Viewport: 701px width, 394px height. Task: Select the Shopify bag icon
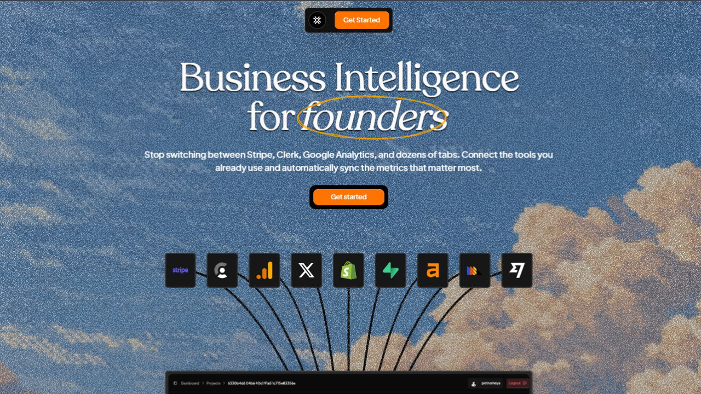pyautogui.click(x=349, y=270)
